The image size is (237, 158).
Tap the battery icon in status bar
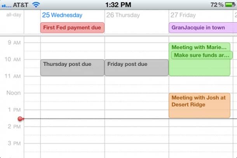click(x=230, y=5)
